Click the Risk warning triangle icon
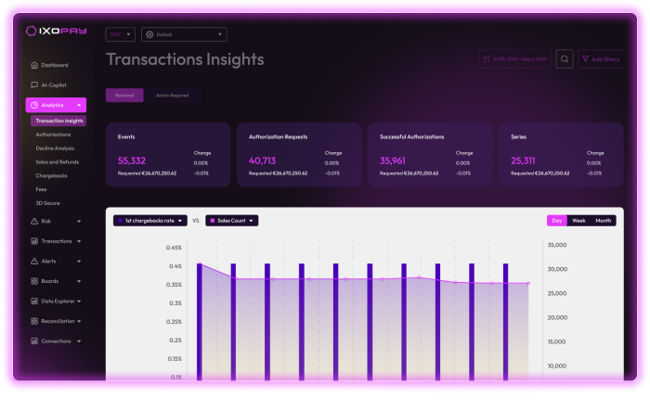This screenshot has width=650, height=410. tap(34, 221)
